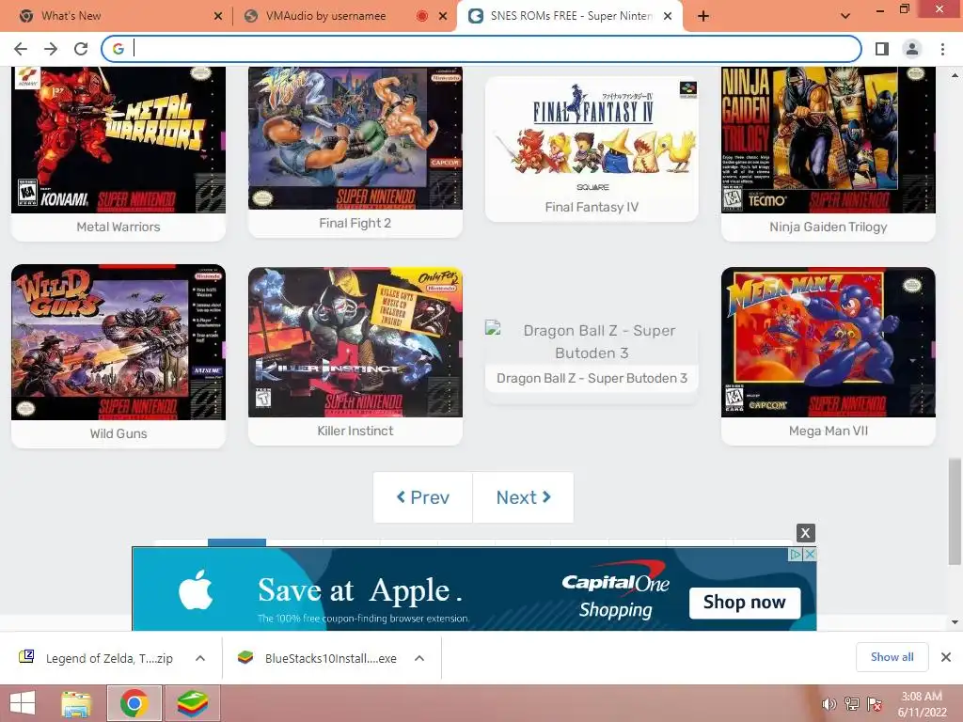Open the Final Fight 2 cover image
This screenshot has height=722, width=963.
point(355,138)
